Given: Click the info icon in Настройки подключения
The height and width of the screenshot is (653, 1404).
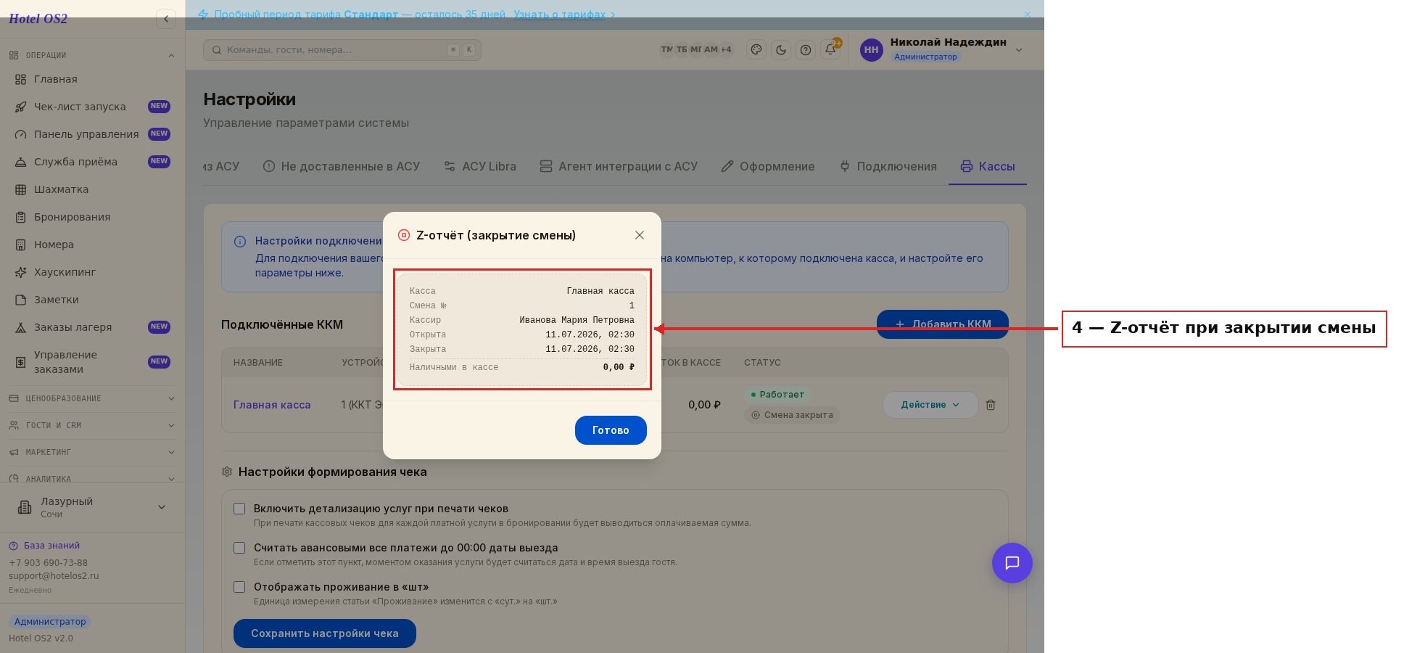Looking at the screenshot, I should [240, 242].
